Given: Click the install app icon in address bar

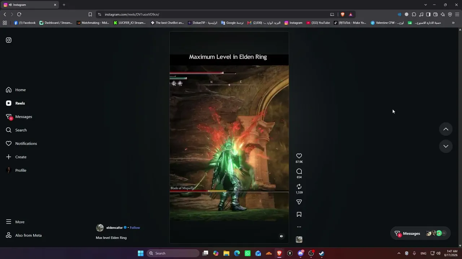Looking at the screenshot, I should coord(332,14).
